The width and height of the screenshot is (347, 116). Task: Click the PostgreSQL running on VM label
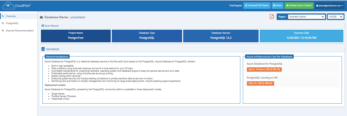(262, 78)
